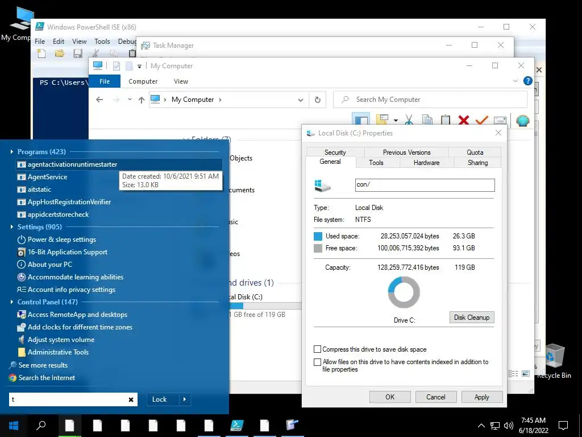Open the notification center icon
The height and width of the screenshot is (437, 582).
pyautogui.click(x=563, y=426)
